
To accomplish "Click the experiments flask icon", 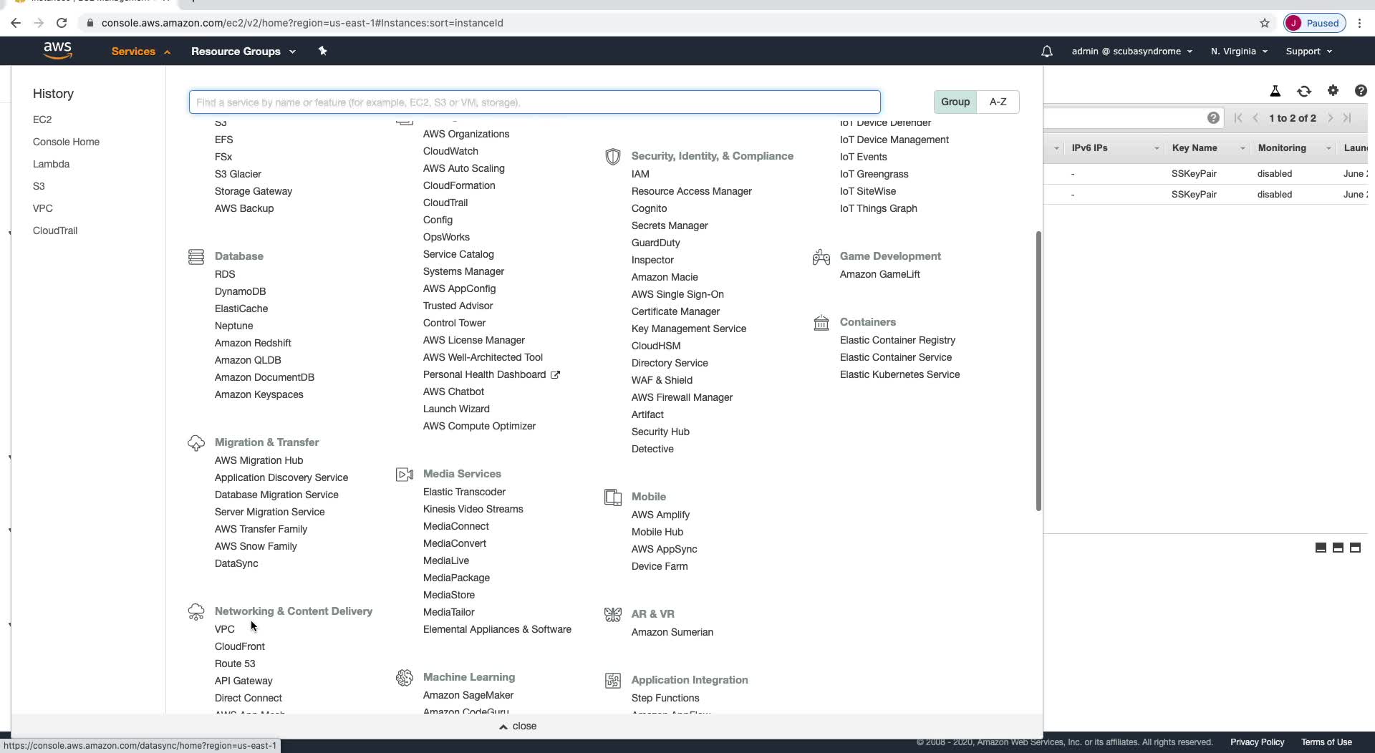I will pyautogui.click(x=1275, y=91).
